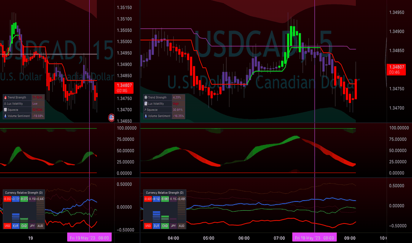Viewport: 412px width, 243px height.
Task: Click the -0.405 USD value in right strength panel
Action: [x=148, y=199]
